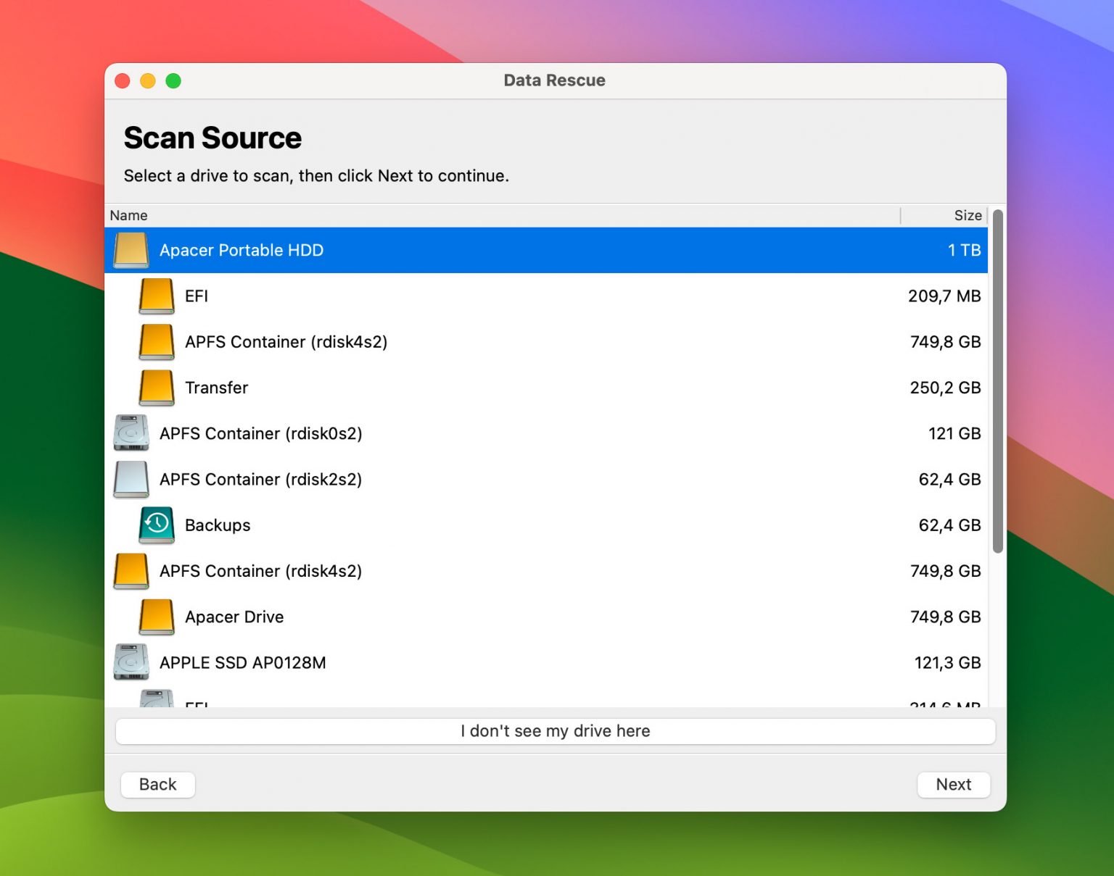Click the APFS Container (rdisk4s2) icon under Apacer
The width and height of the screenshot is (1114, 876).
156,341
